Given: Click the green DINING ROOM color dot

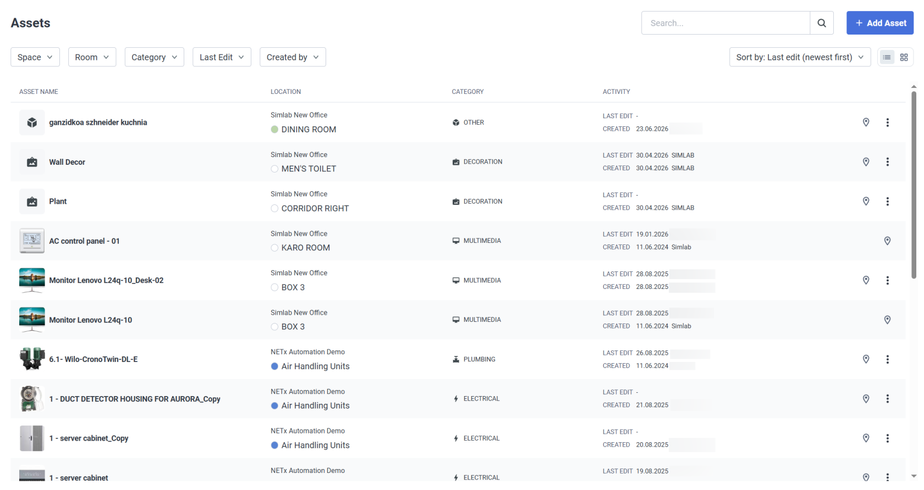Looking at the screenshot, I should point(274,130).
